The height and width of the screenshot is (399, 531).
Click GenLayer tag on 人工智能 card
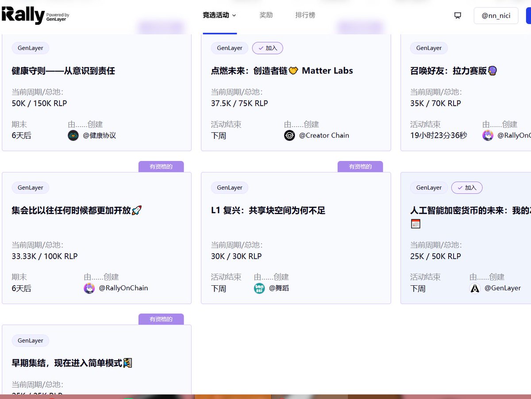pos(429,188)
